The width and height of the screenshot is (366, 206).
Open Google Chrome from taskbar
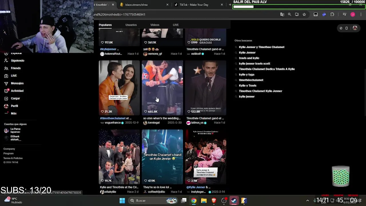[194, 201]
